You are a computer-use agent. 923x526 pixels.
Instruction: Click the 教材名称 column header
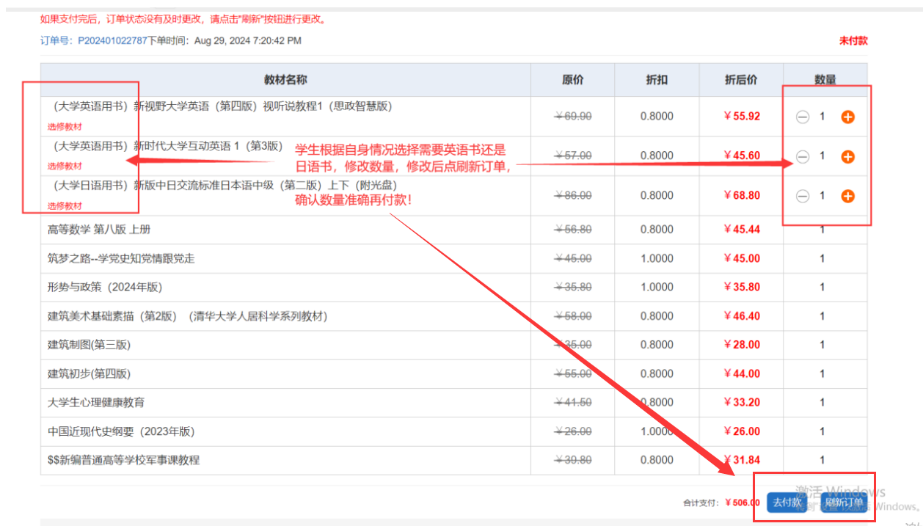[285, 79]
